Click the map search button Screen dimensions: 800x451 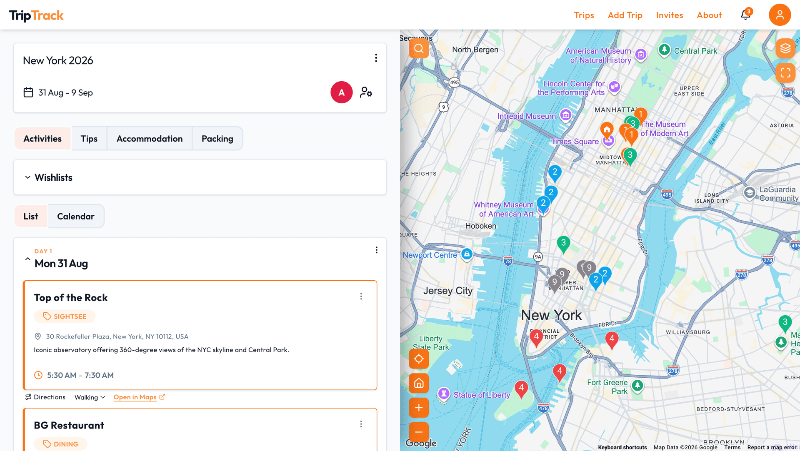(x=419, y=49)
